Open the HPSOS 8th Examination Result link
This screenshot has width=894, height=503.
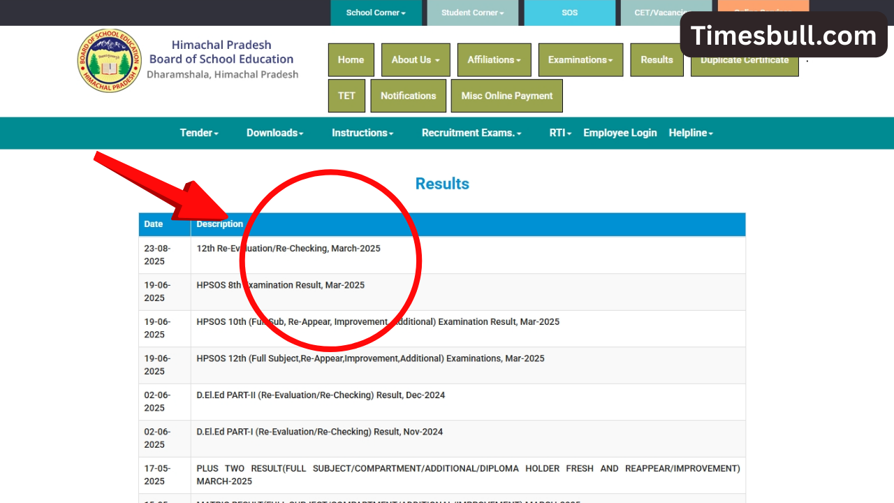pyautogui.click(x=280, y=285)
